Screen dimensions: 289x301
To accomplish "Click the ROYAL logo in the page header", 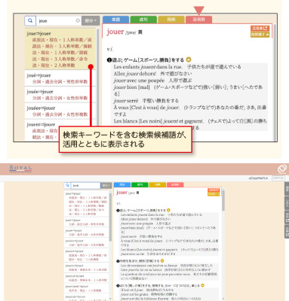I will pyautogui.click(x=20, y=169).
